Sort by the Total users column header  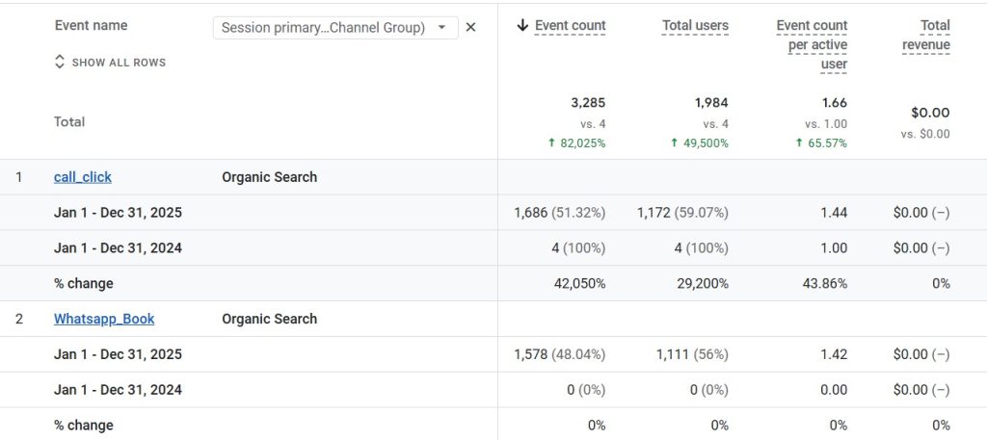(695, 26)
